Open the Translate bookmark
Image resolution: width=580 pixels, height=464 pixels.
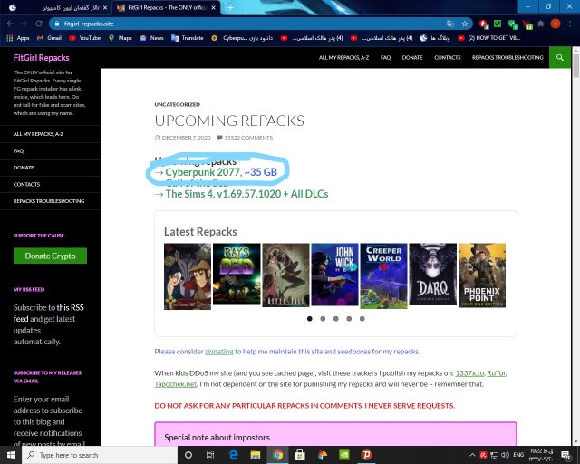click(x=188, y=38)
